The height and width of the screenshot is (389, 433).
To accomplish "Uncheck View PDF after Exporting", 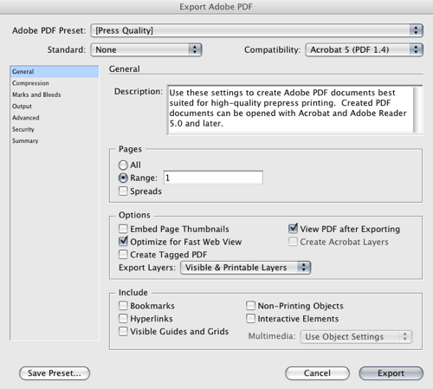I will point(293,229).
